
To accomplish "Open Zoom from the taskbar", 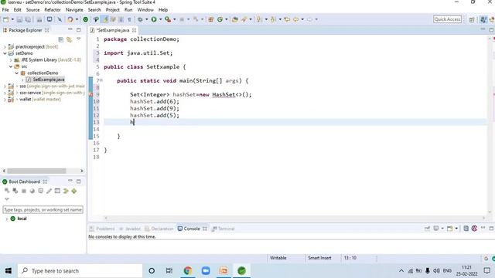I will click(x=206, y=271).
